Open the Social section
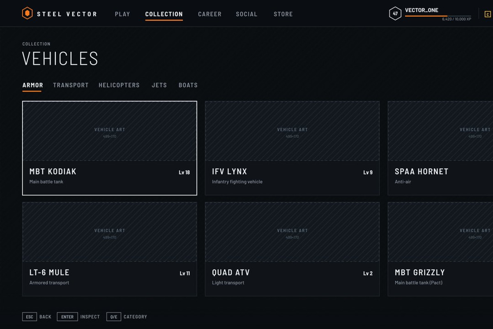The image size is (493, 329). click(246, 14)
